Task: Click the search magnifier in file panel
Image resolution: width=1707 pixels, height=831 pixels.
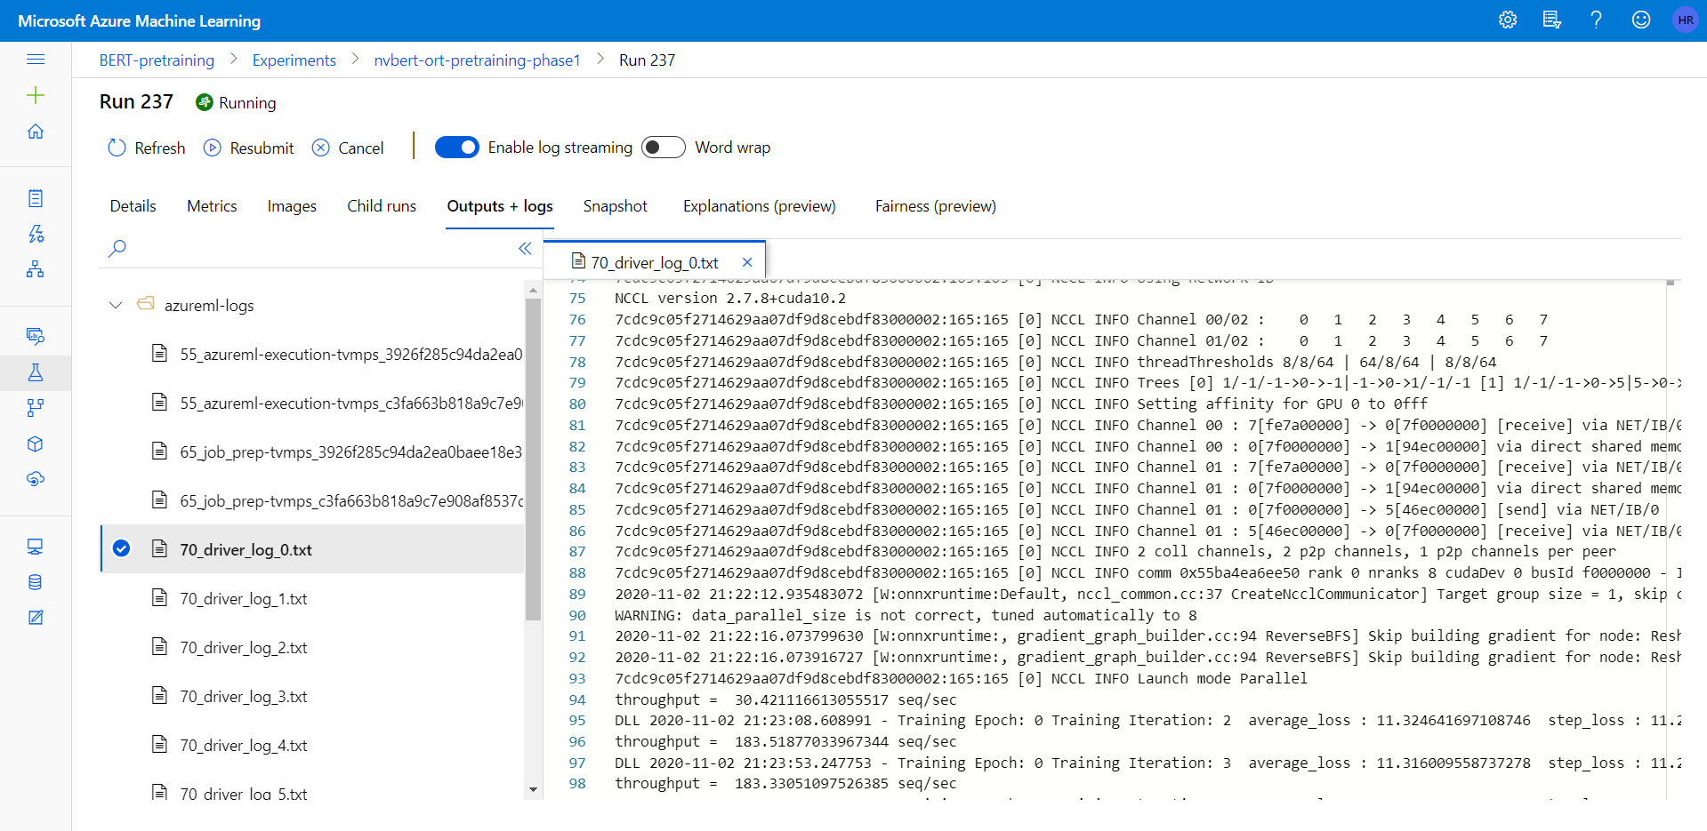Action: point(117,248)
